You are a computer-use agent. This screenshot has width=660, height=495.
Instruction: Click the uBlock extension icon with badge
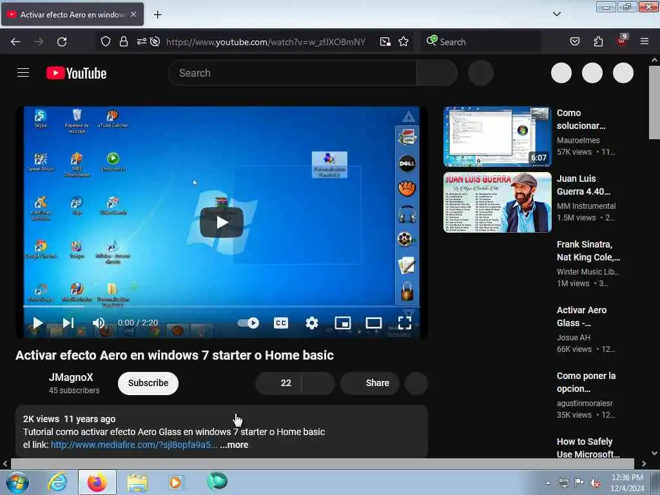[622, 41]
